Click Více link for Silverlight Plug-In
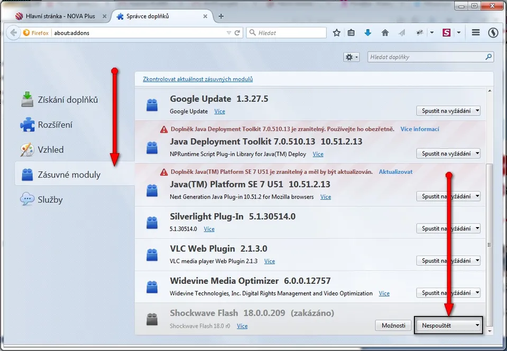This screenshot has height=351, width=507. [x=209, y=229]
